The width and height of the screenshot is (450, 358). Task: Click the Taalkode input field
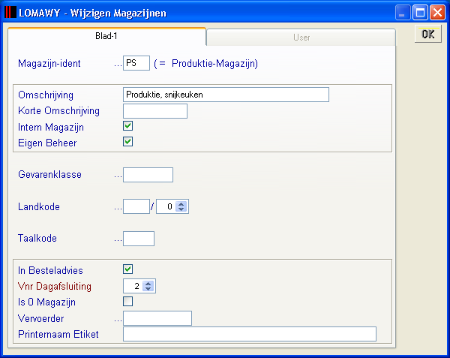(x=139, y=239)
